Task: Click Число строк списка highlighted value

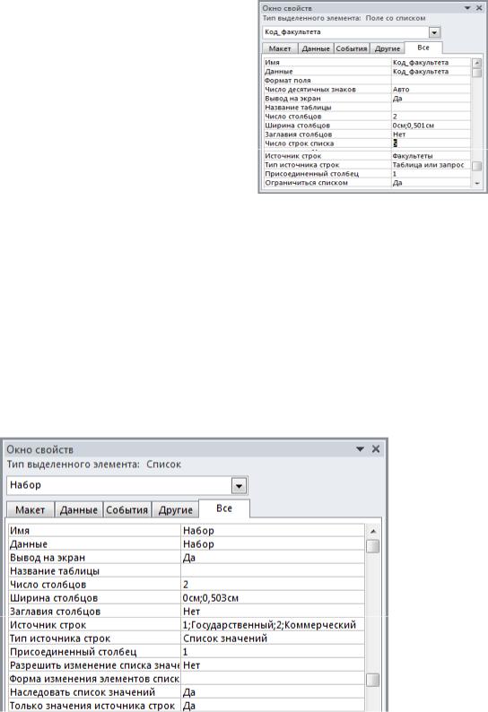Action: point(431,143)
